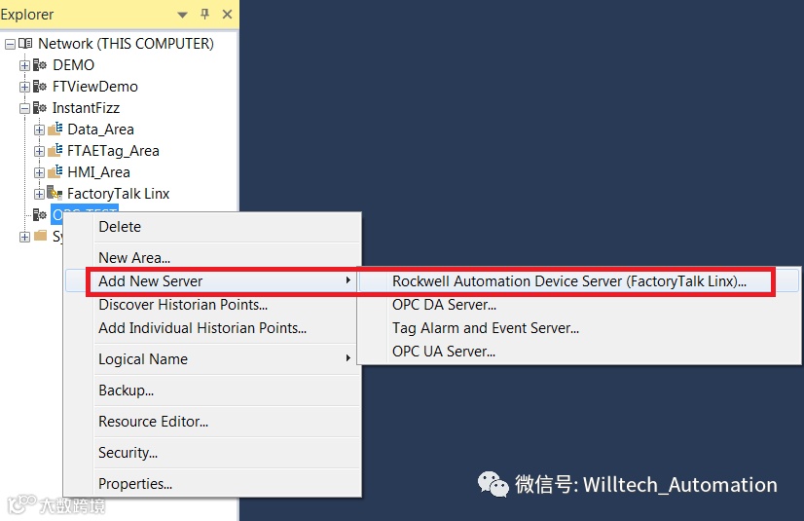
Task: Expand the DEMO application node
Action: 24,65
